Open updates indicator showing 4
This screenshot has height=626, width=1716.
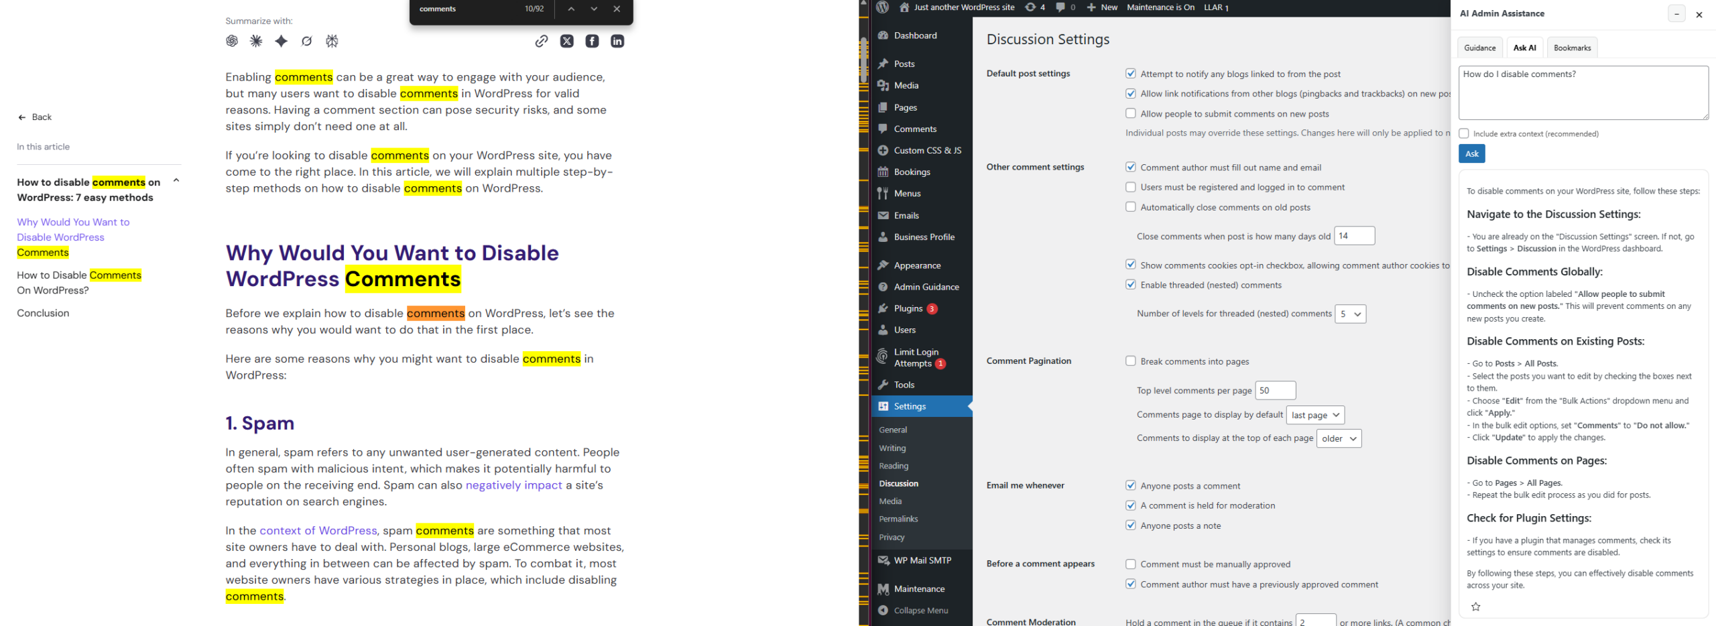(x=1035, y=7)
